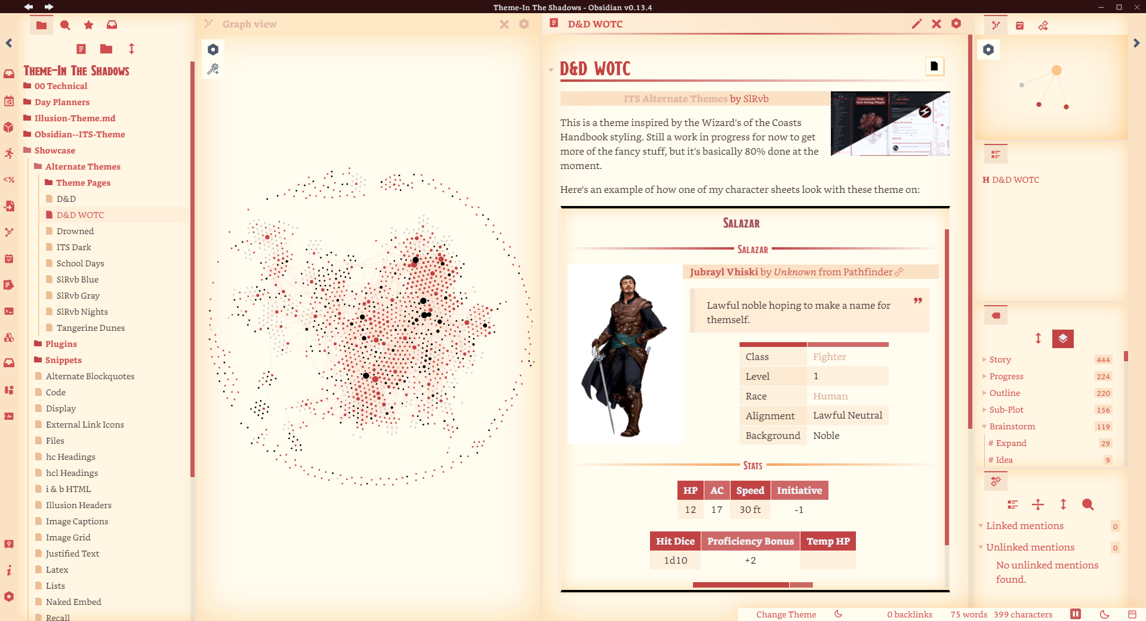Open local graph settings in right sidebar

pyautogui.click(x=988, y=50)
